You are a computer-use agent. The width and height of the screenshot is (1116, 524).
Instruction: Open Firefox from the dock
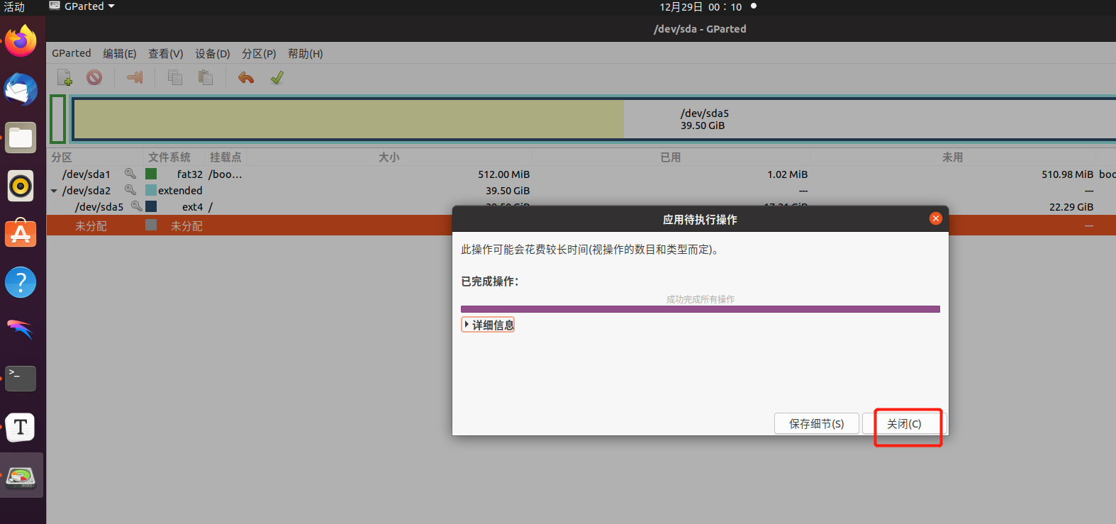[21, 42]
